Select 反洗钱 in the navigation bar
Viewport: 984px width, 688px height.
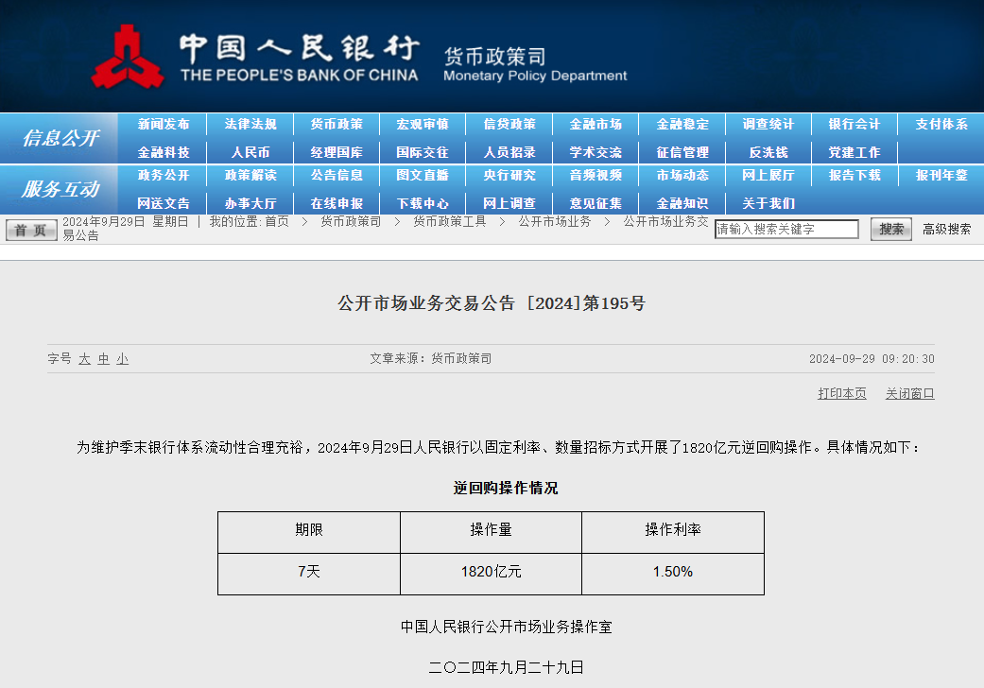point(768,152)
